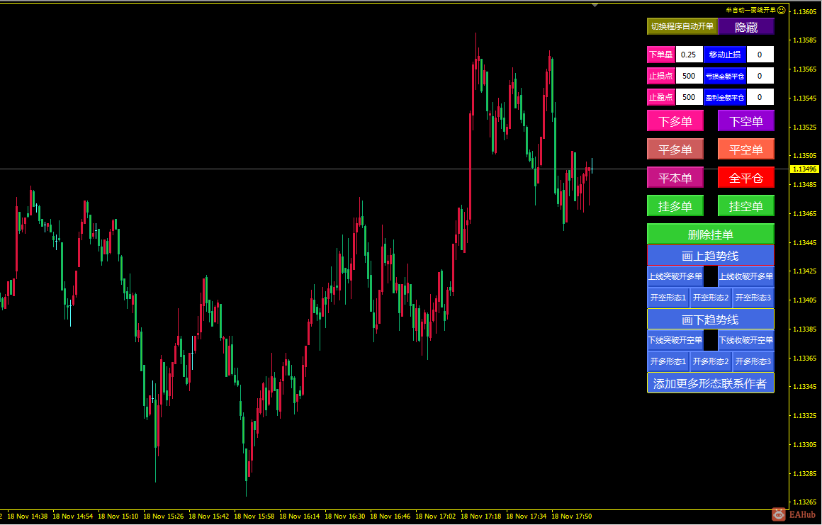Click 画上趋势线 to draw upper trendline
This screenshot has width=822, height=525.
[710, 256]
